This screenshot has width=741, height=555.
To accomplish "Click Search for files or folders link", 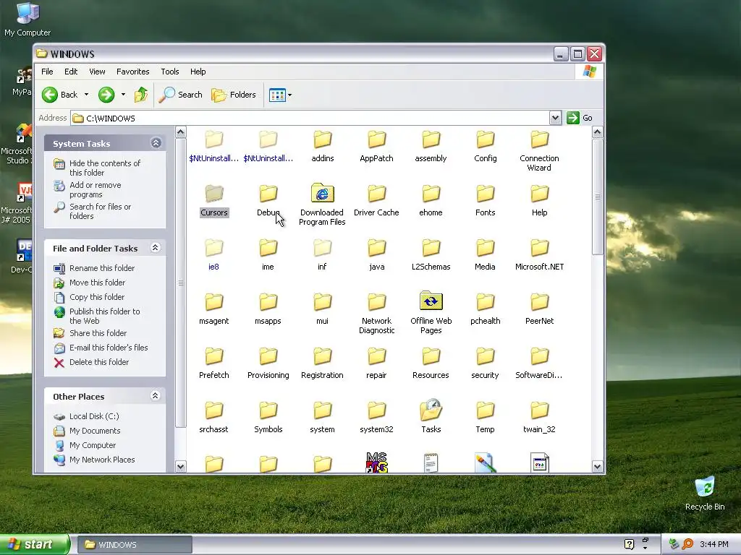I will [100, 212].
